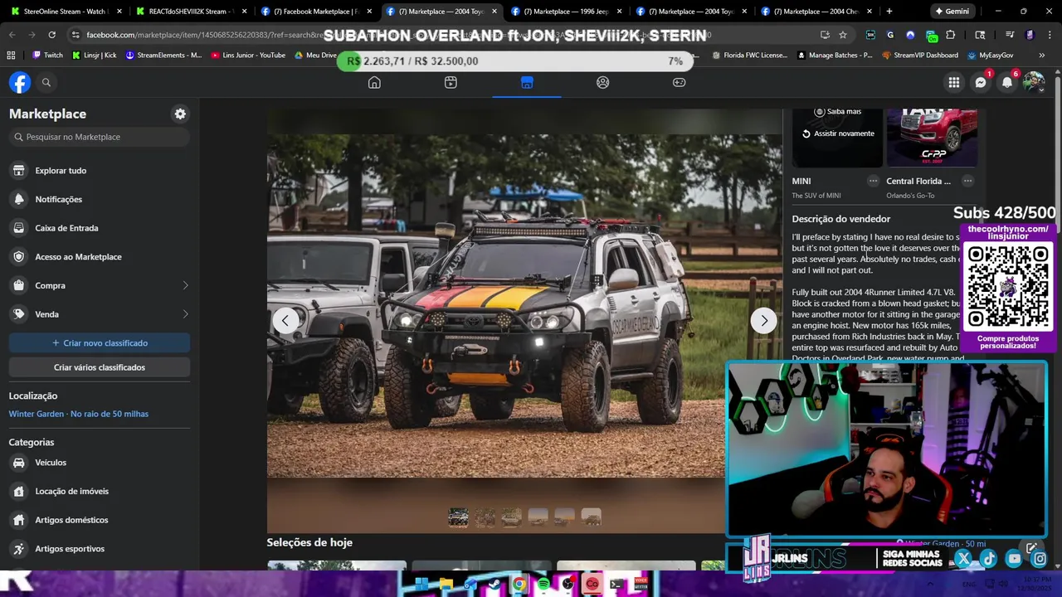This screenshot has height=597, width=1062.
Task: Select third photo thumbnail in carousel
Action: point(511,517)
